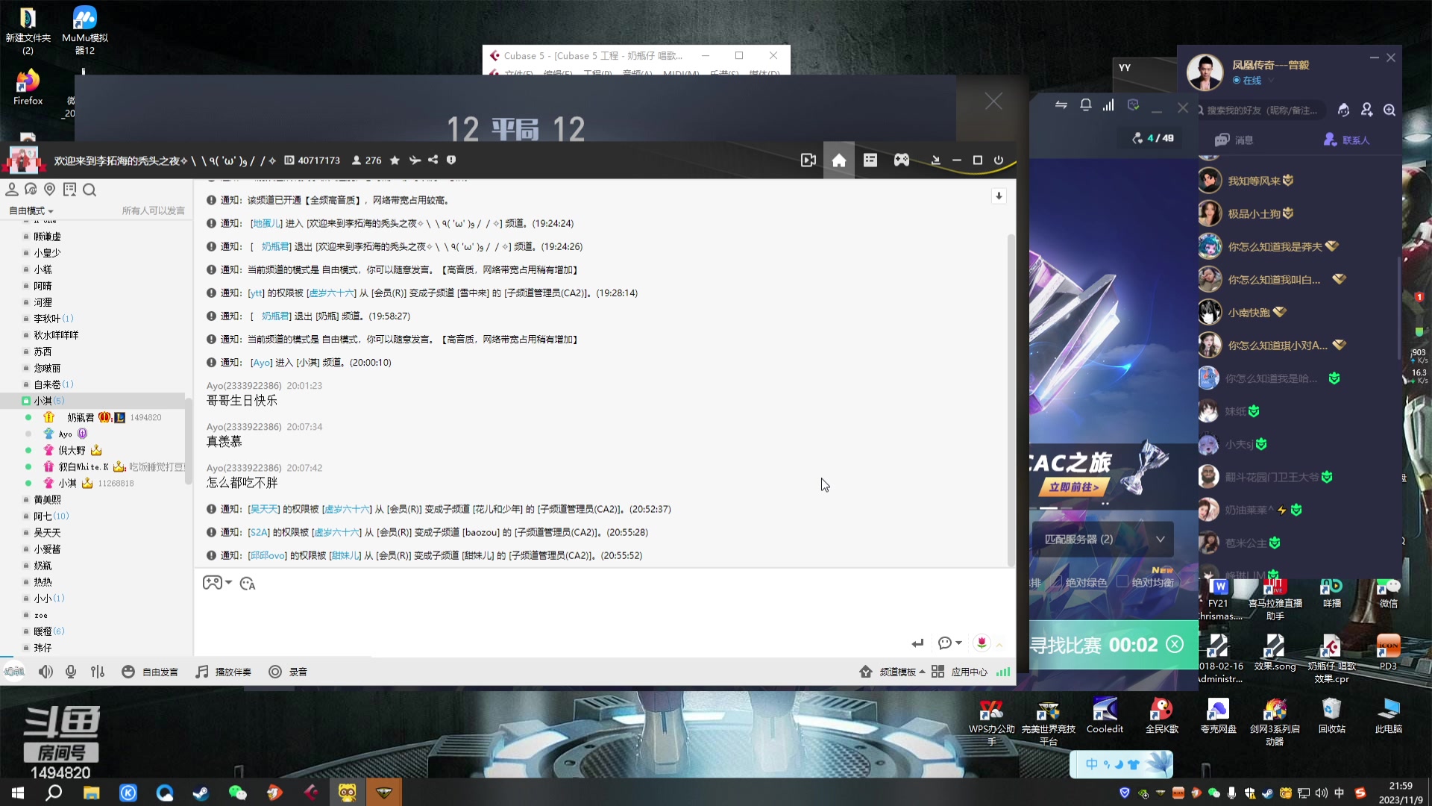Image resolution: width=1432 pixels, height=806 pixels.
Task: Open WeChat from the Windows taskbar
Action: [x=237, y=793]
